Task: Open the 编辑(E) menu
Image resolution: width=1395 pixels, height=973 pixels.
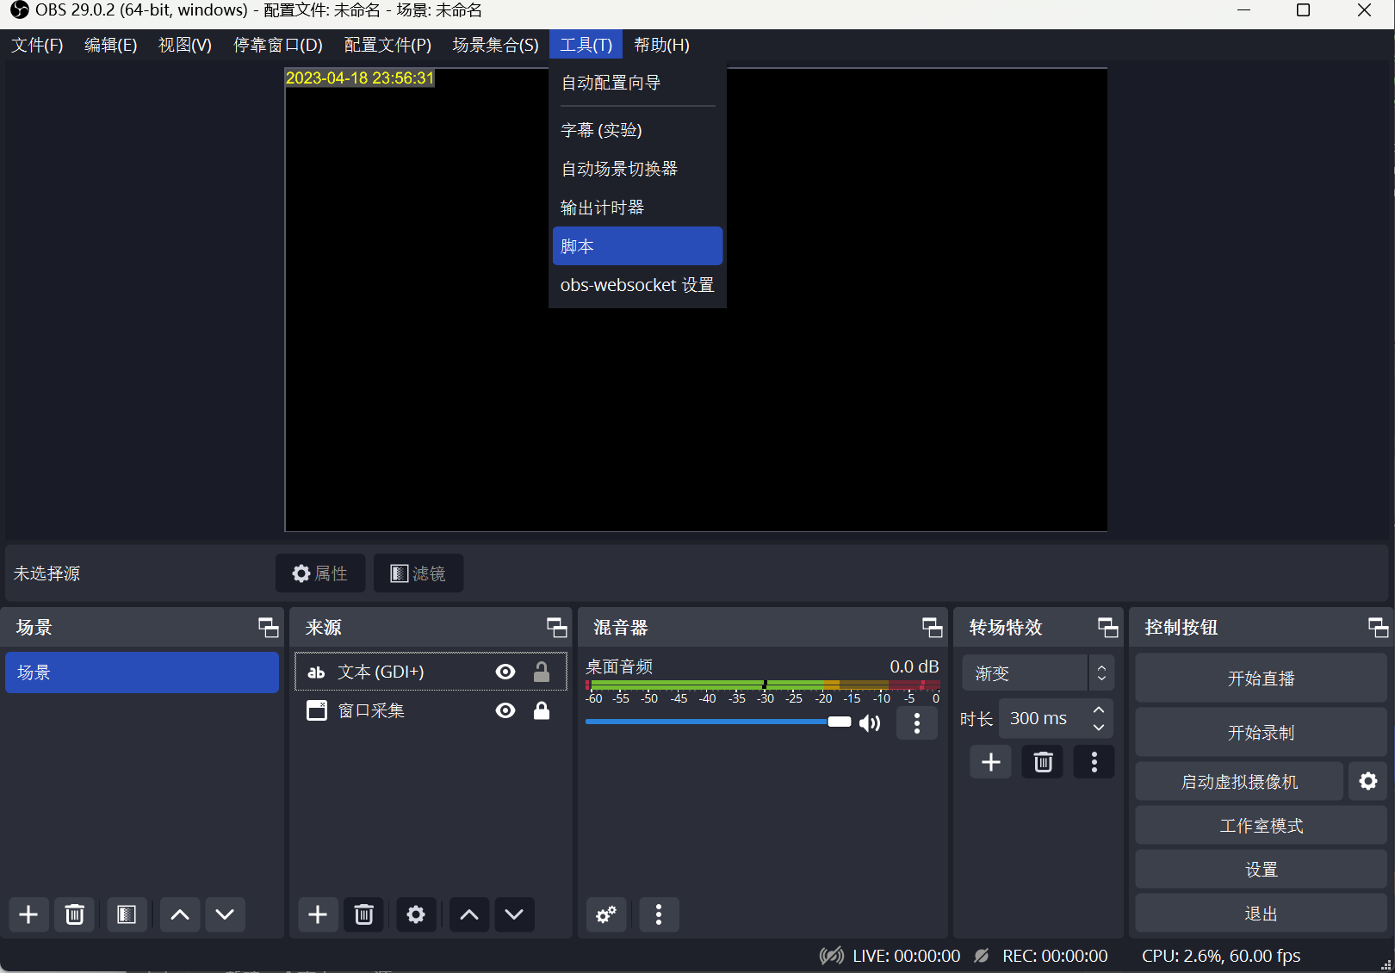Action: tap(111, 45)
